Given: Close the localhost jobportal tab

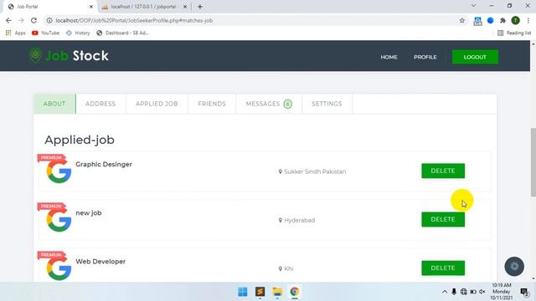Looking at the screenshot, I should tap(185, 7).
